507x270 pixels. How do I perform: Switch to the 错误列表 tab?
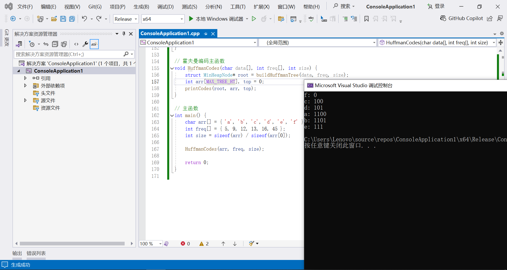36,253
